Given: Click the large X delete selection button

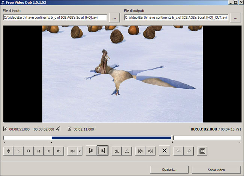Looking at the screenshot, I should (x=164, y=151).
